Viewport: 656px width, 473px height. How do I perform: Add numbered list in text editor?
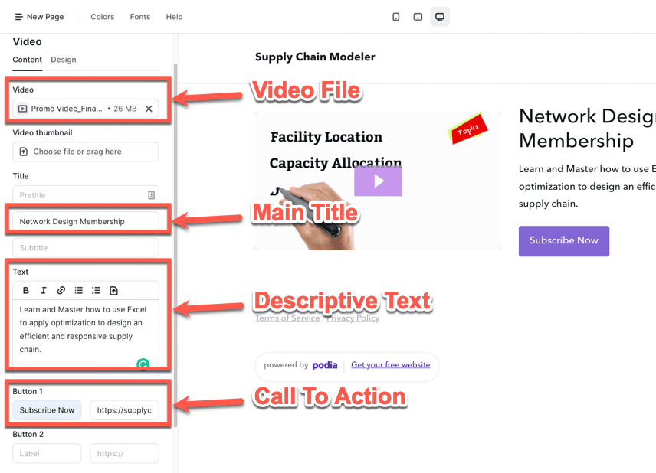(x=97, y=291)
